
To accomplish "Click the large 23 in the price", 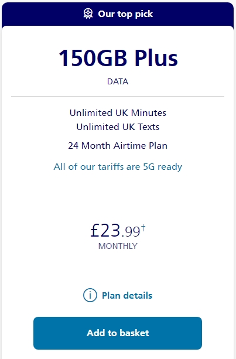I will pos(110,230).
